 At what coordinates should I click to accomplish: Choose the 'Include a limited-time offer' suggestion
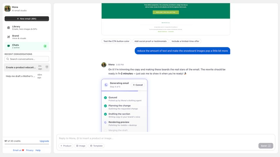pyautogui.click(x=185, y=41)
